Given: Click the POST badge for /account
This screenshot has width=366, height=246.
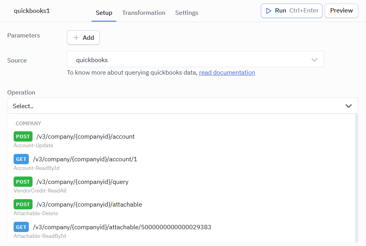Looking at the screenshot, I should pyautogui.click(x=23, y=136).
